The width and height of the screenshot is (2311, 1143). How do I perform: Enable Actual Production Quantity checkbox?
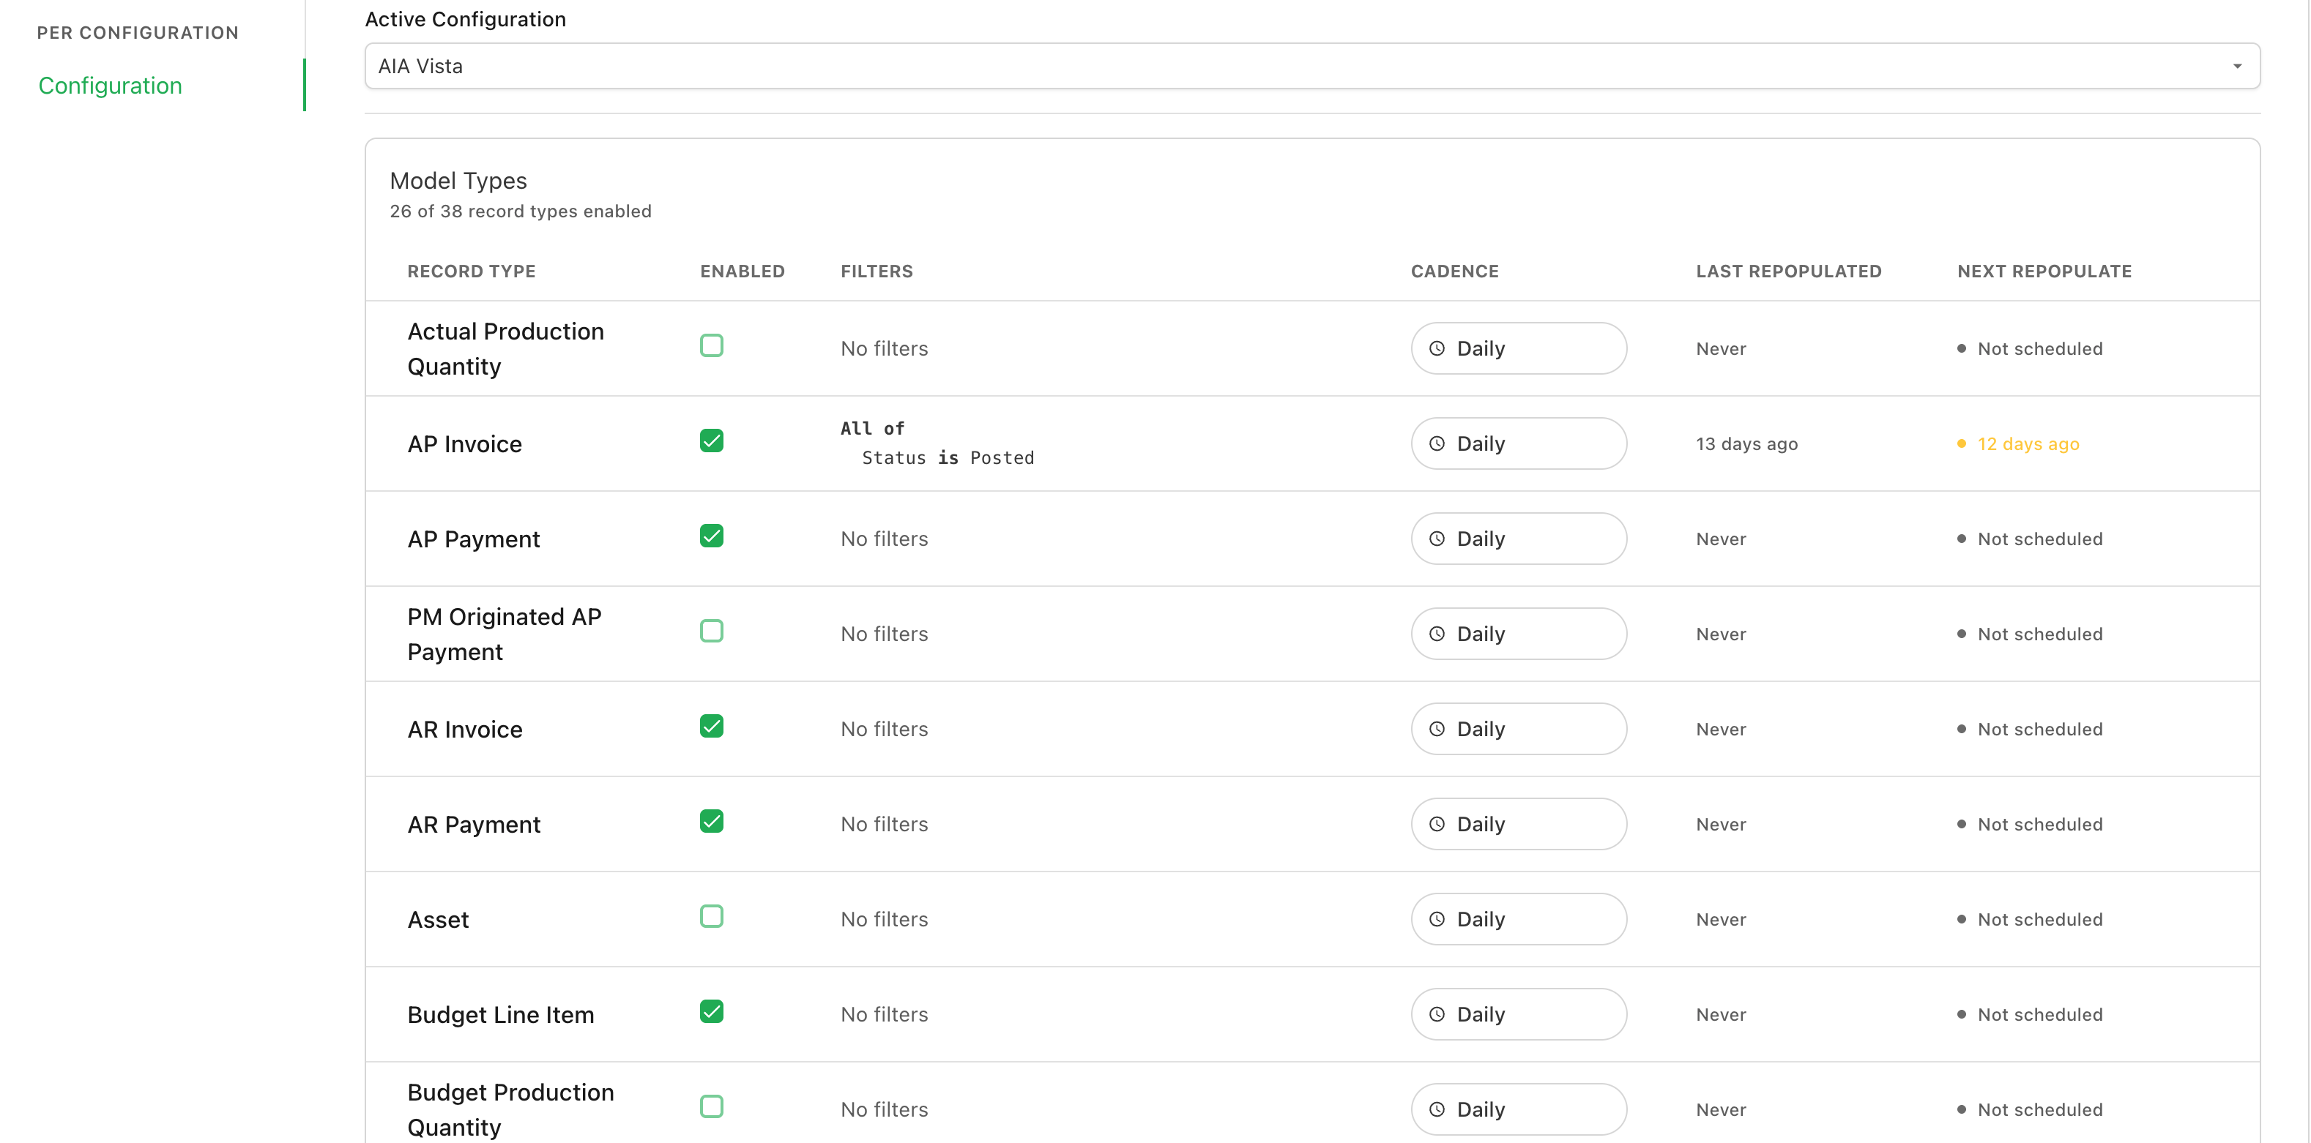pyautogui.click(x=712, y=346)
